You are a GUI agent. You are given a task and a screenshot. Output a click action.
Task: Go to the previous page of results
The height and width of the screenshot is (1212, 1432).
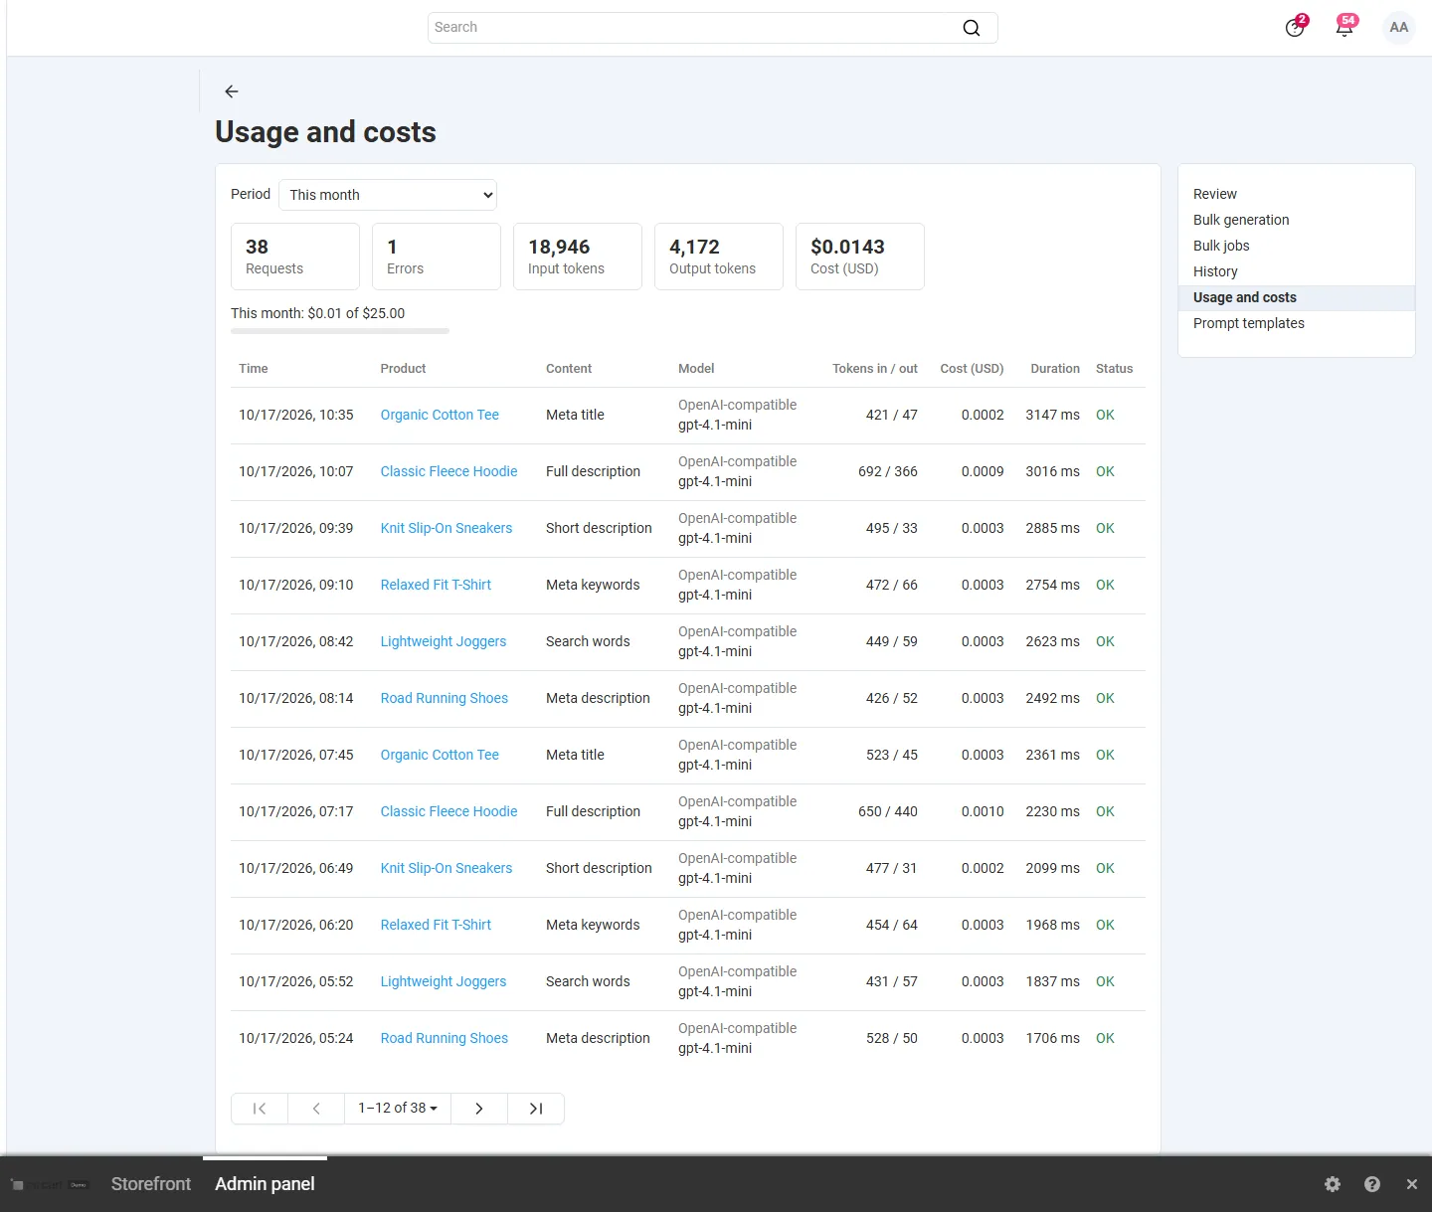coord(316,1109)
